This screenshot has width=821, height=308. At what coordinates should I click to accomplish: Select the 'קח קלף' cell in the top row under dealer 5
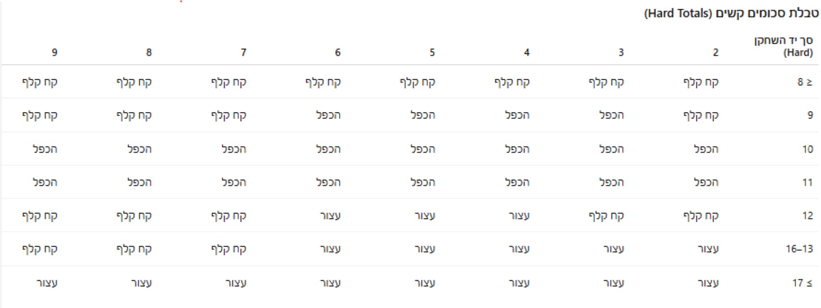coord(417,82)
